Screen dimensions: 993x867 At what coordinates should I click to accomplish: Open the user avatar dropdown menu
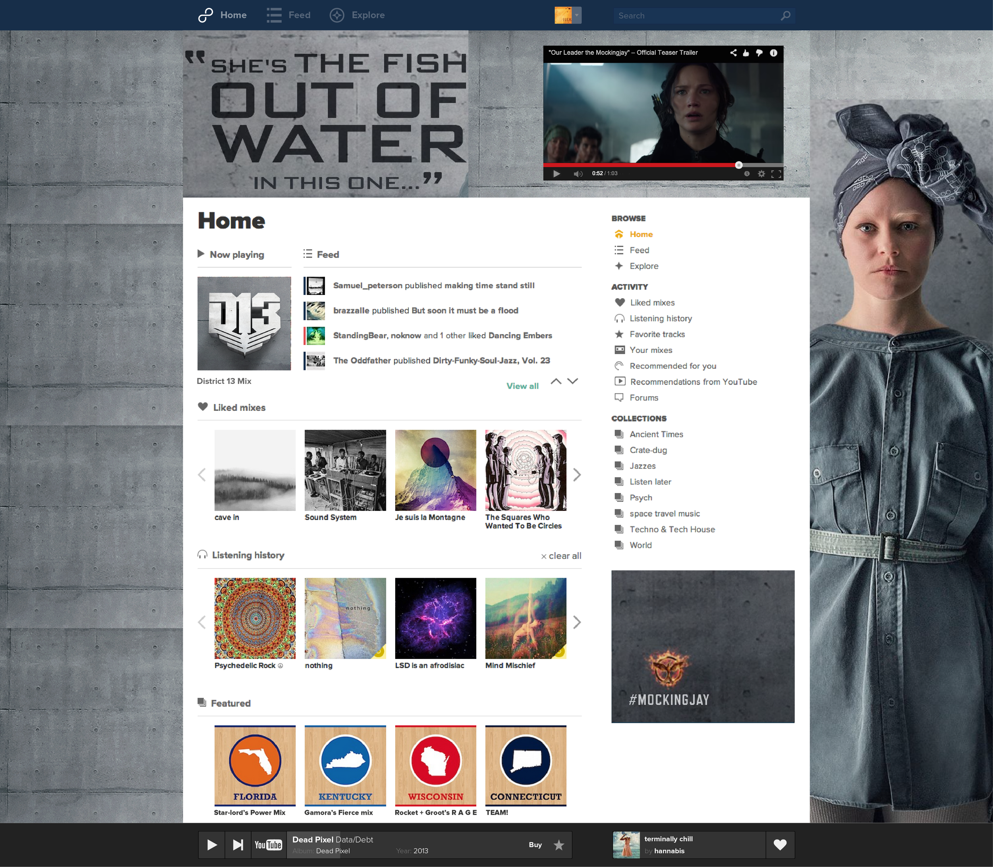(568, 15)
